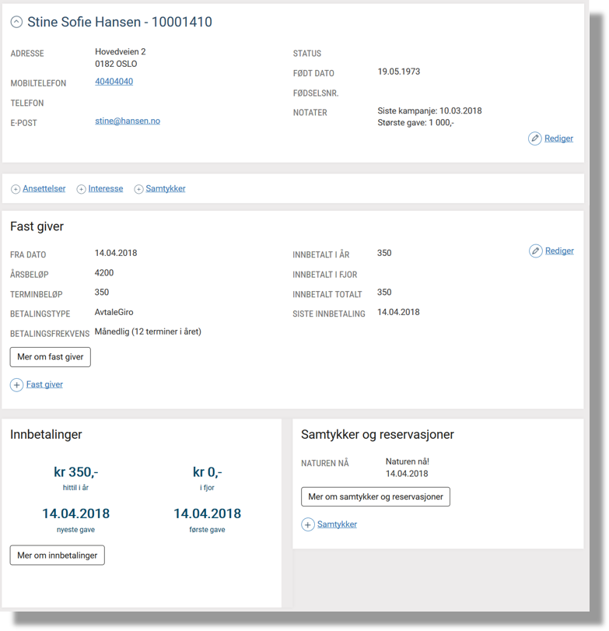Select kr 350,- hittil i år amount
Screen dimensions: 609x631
[x=75, y=472]
